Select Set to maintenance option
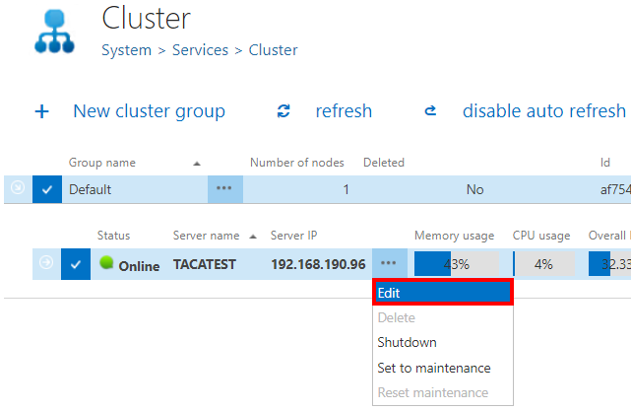This screenshot has width=631, height=411. click(433, 368)
